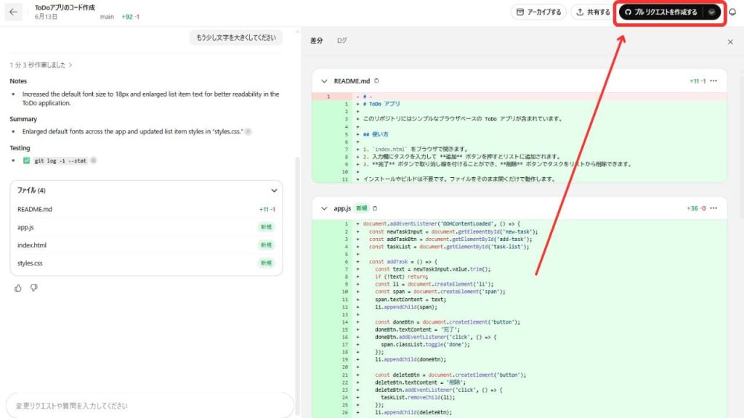Focus the change request input field

point(150,406)
